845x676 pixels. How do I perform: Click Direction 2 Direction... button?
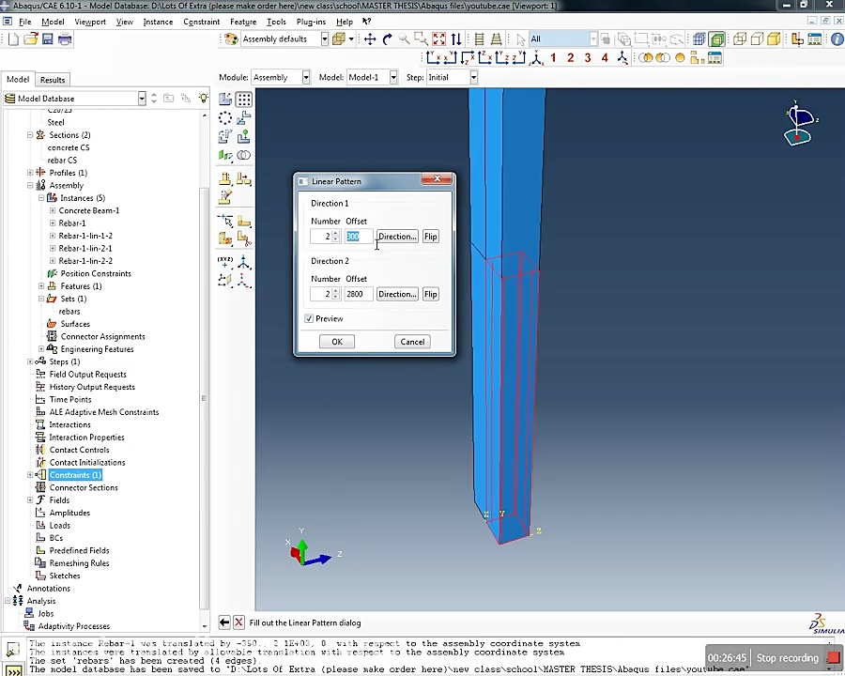[397, 294]
